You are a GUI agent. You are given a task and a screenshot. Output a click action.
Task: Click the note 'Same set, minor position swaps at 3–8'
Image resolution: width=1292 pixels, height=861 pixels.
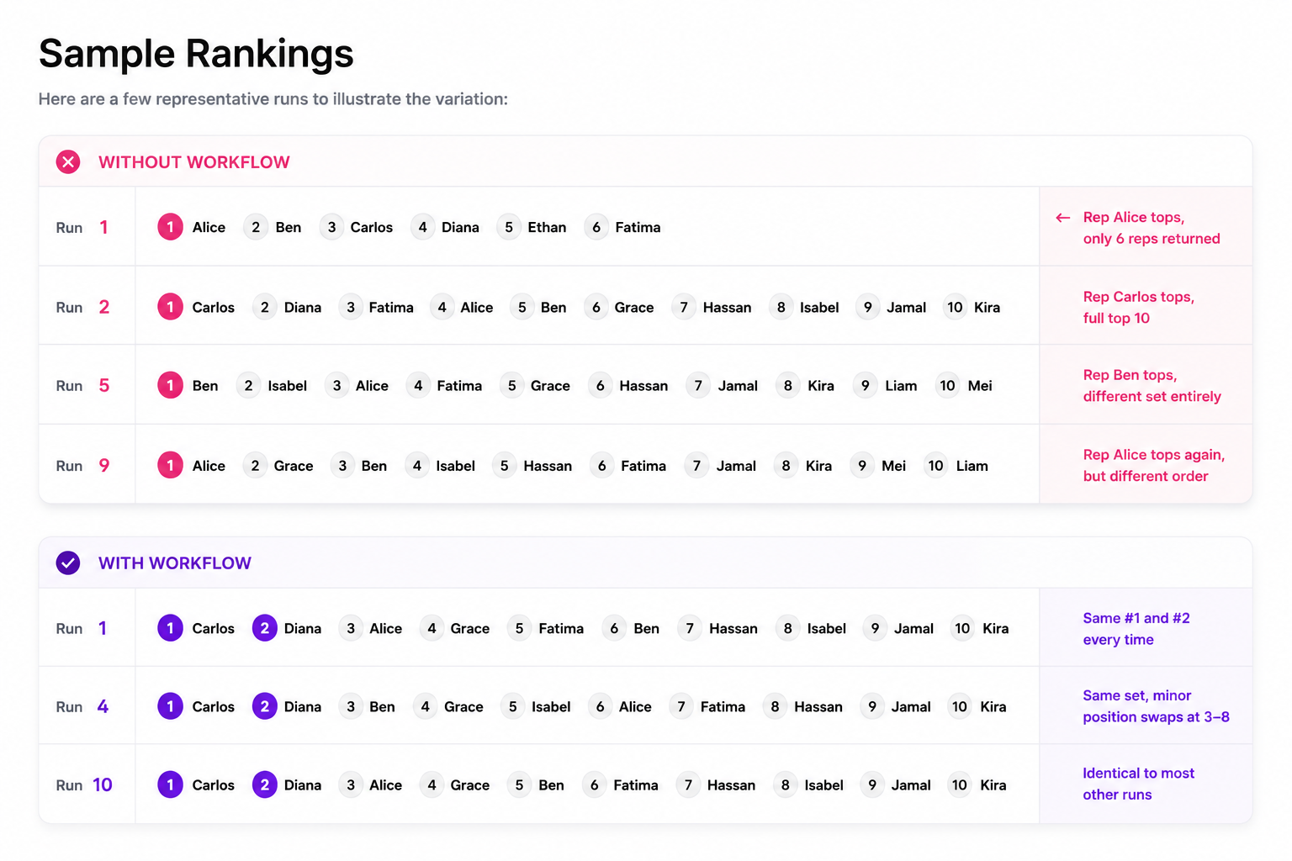point(1157,706)
